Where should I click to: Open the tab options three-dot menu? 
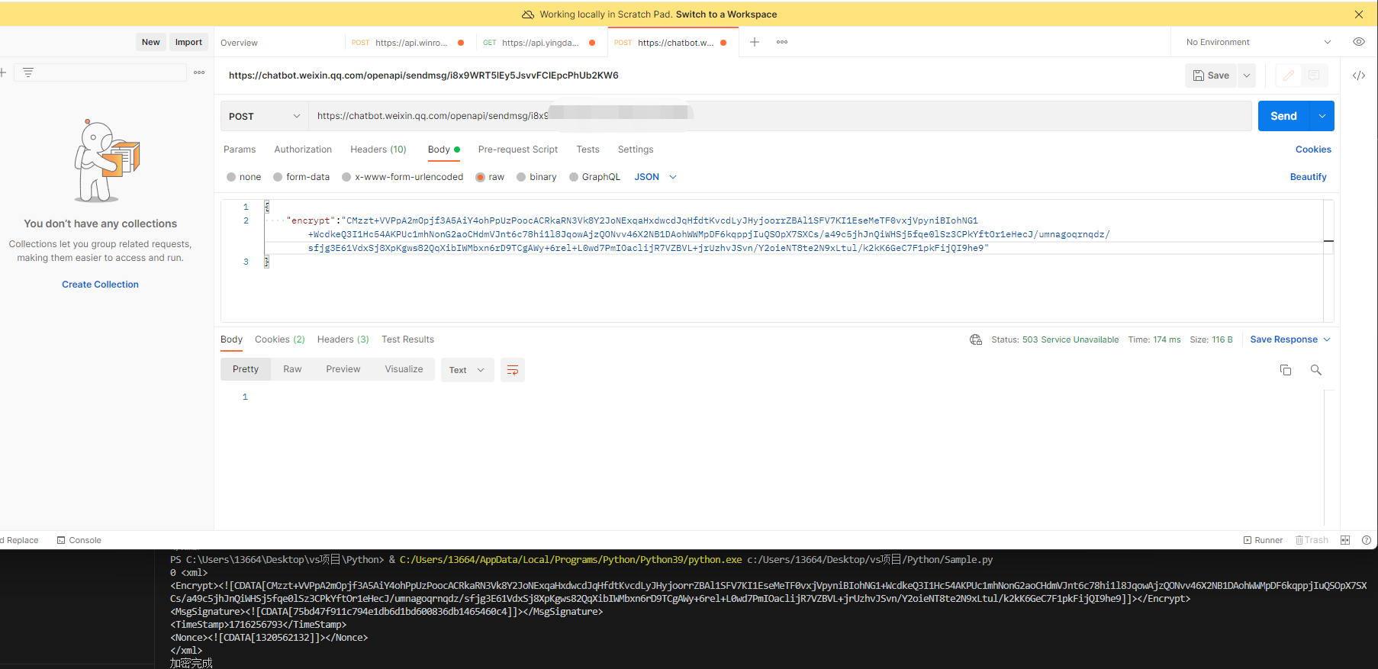click(x=782, y=42)
